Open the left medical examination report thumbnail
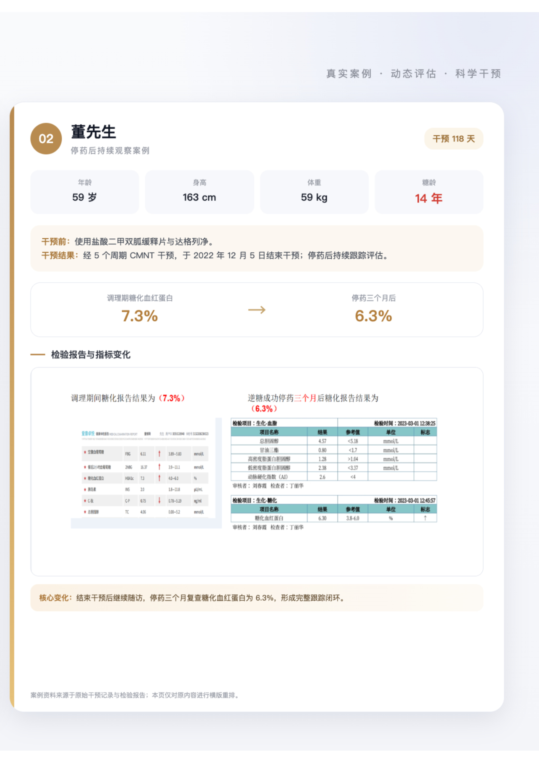Viewport: 539px width, 763px height. [146, 473]
